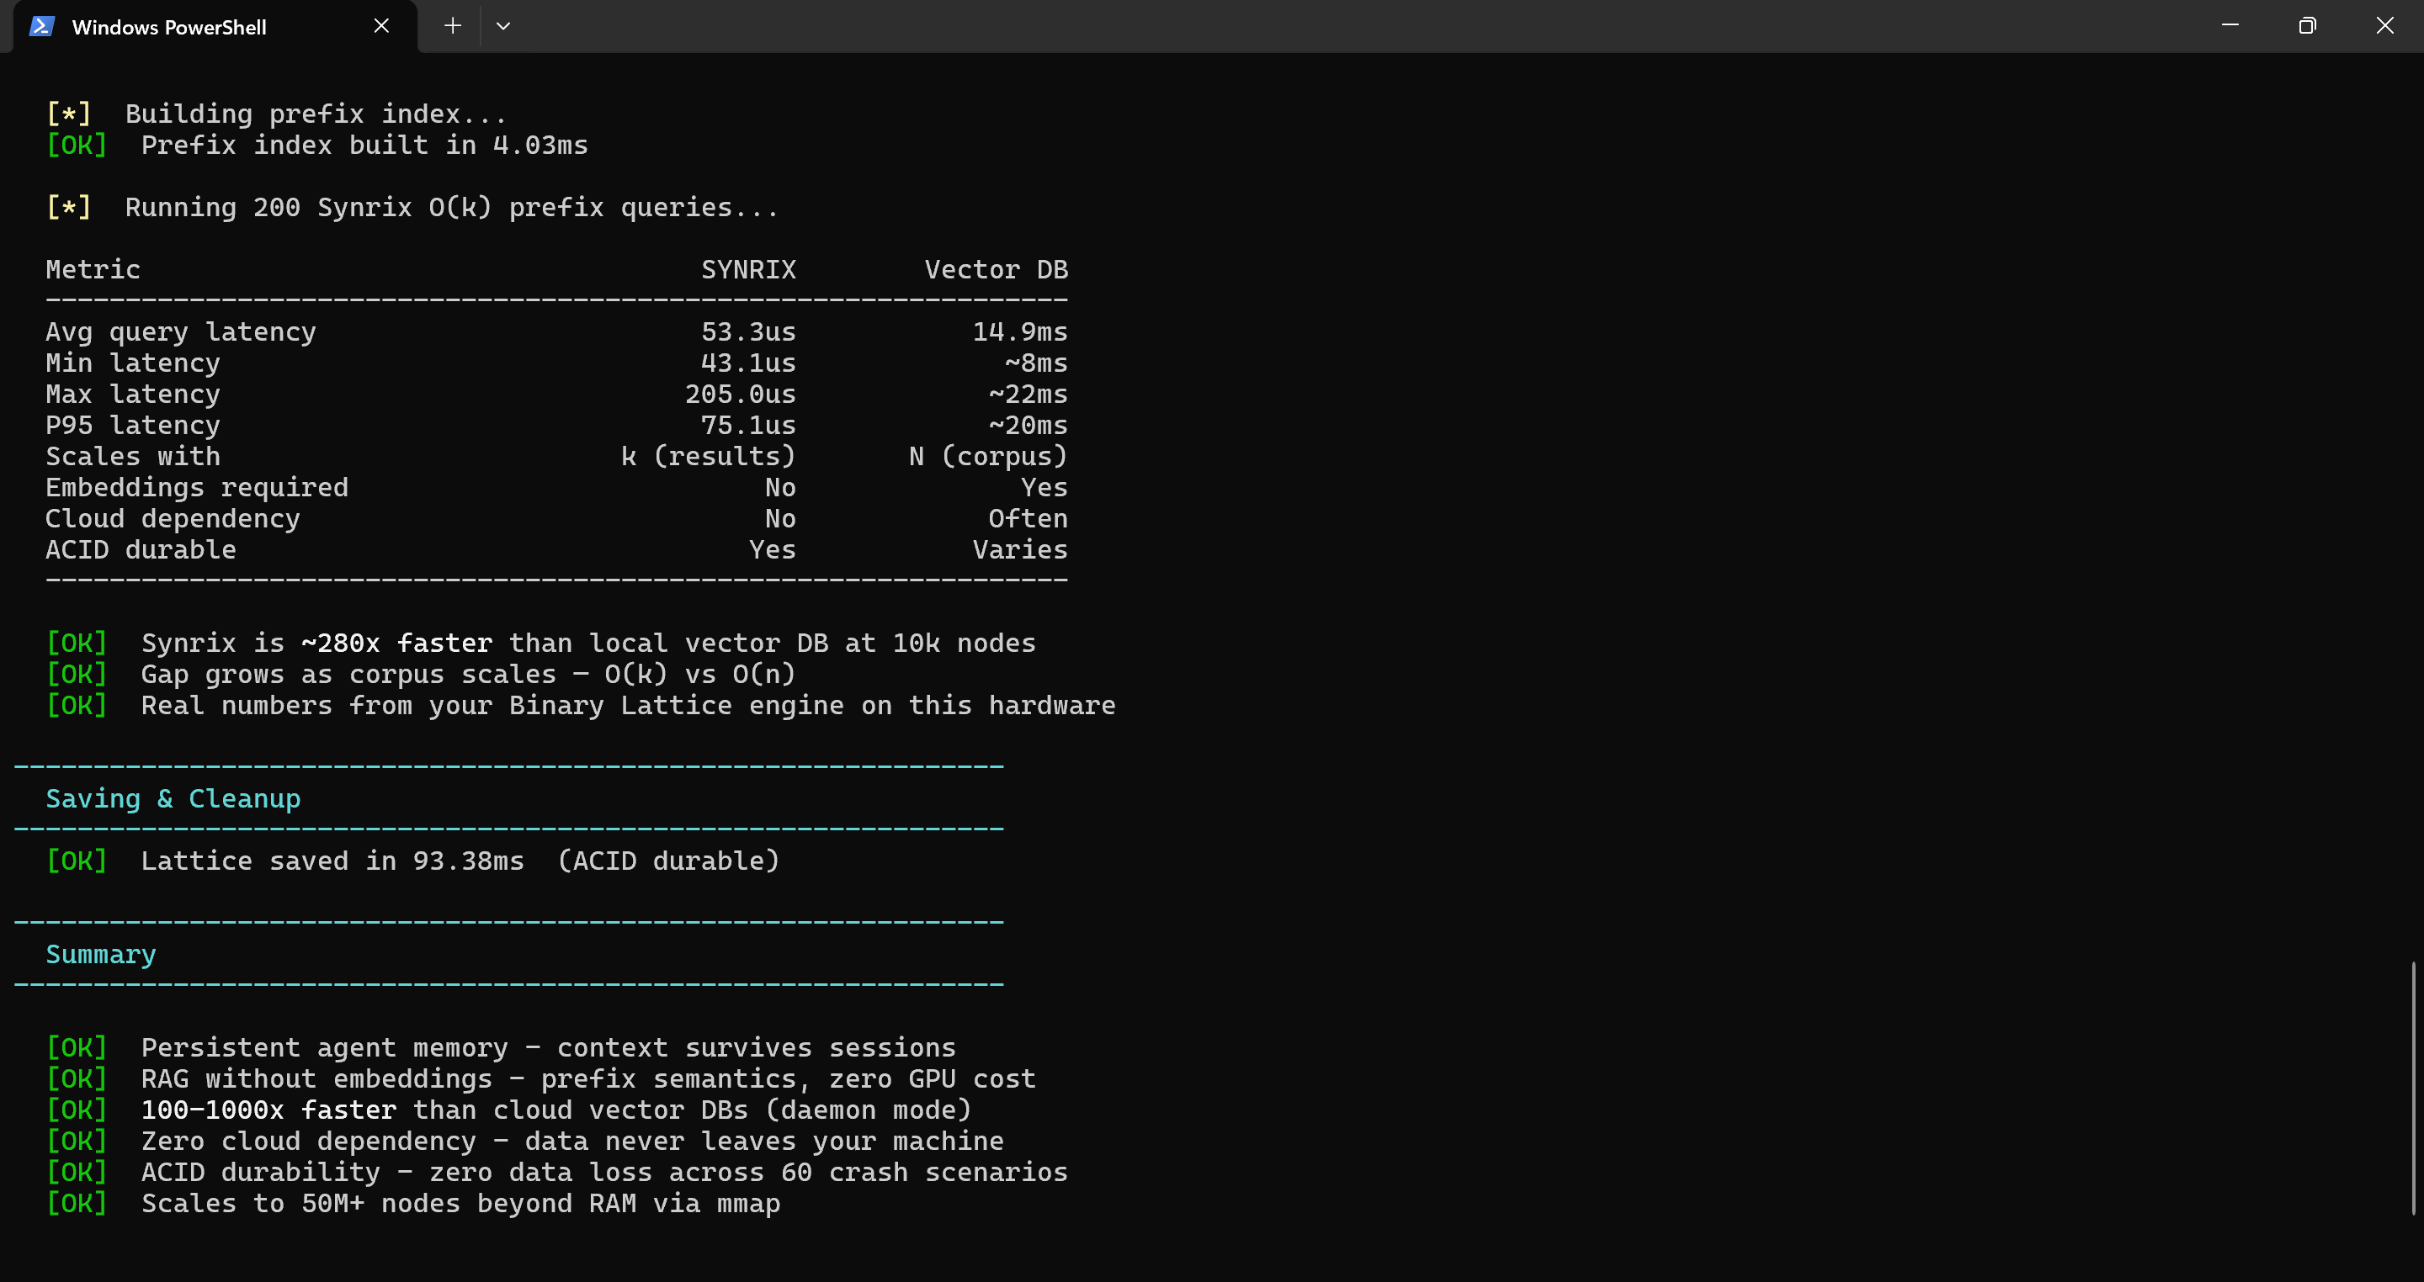Open a new tab with plus button

(x=453, y=26)
